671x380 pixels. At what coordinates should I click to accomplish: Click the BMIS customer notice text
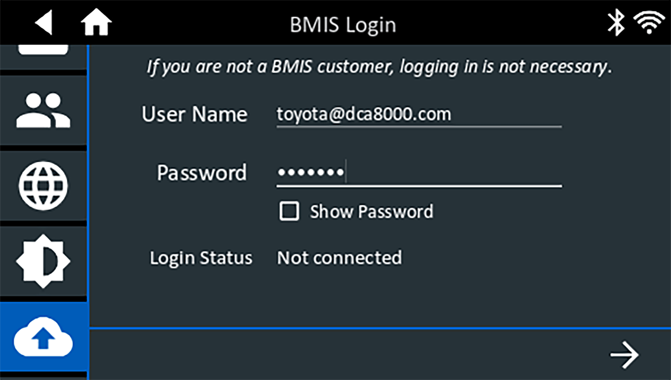click(379, 66)
